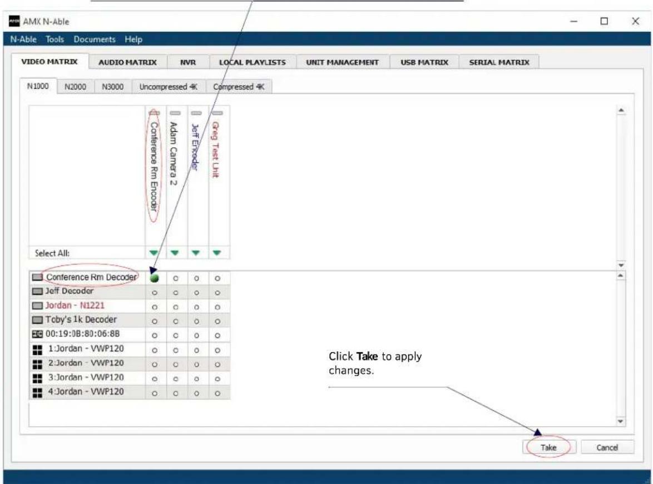Click the encoder icon above Greg Test Unit
The height and width of the screenshot is (484, 653).
[217, 113]
